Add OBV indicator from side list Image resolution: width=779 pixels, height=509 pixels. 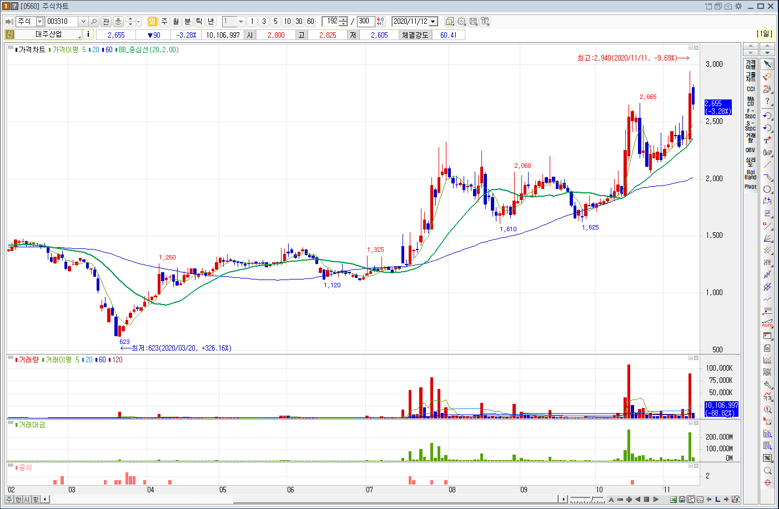click(751, 150)
